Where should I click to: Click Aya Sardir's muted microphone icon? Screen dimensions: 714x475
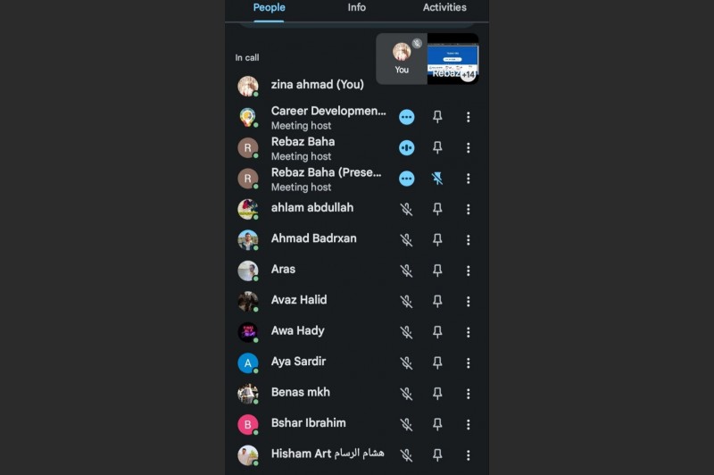(x=406, y=362)
